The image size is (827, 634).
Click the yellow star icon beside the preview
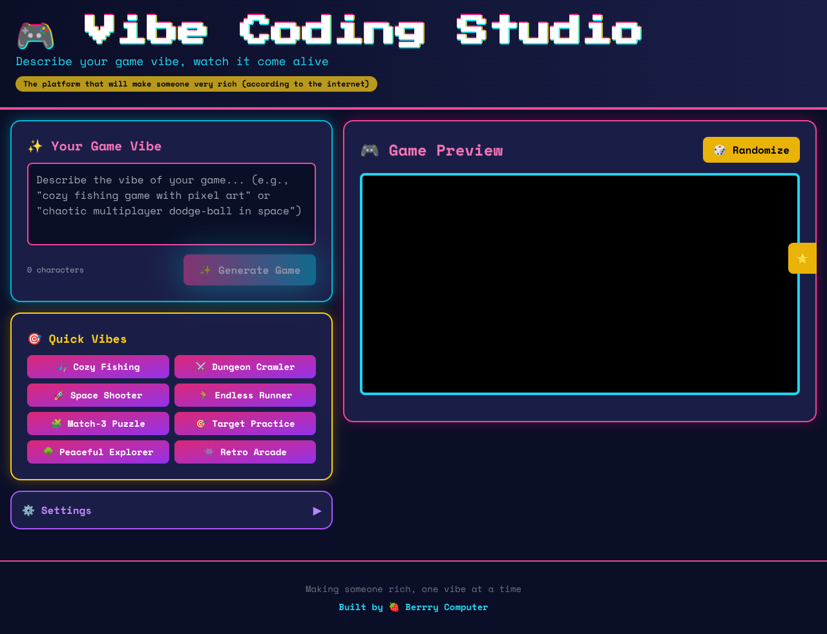pyautogui.click(x=802, y=258)
